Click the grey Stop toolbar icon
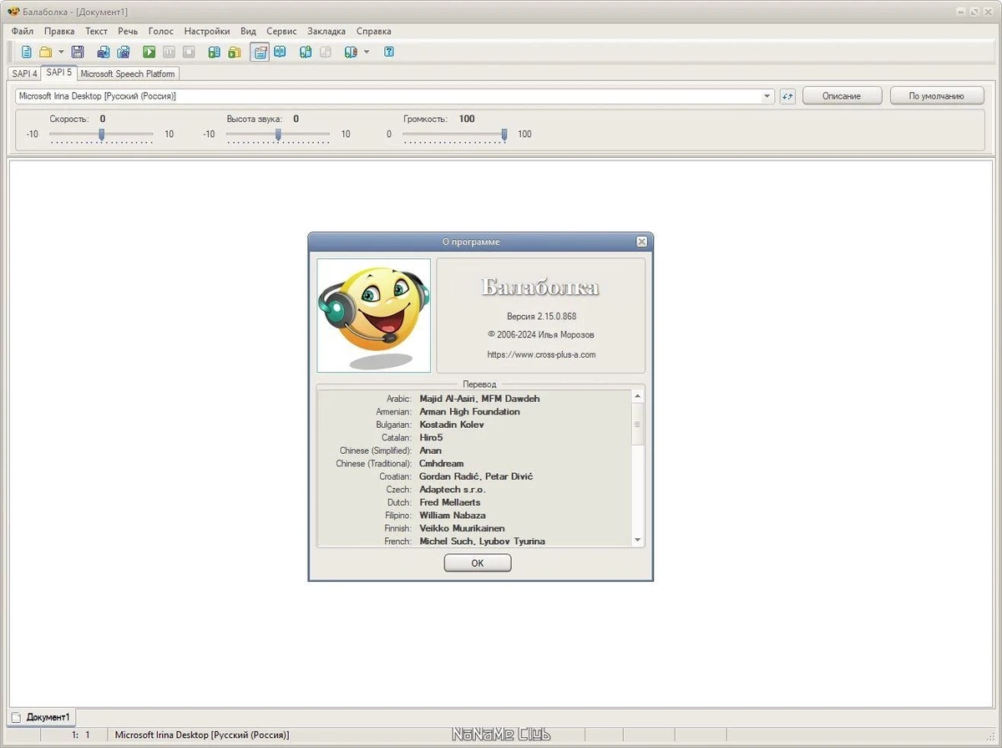The image size is (1002, 748). (x=189, y=52)
